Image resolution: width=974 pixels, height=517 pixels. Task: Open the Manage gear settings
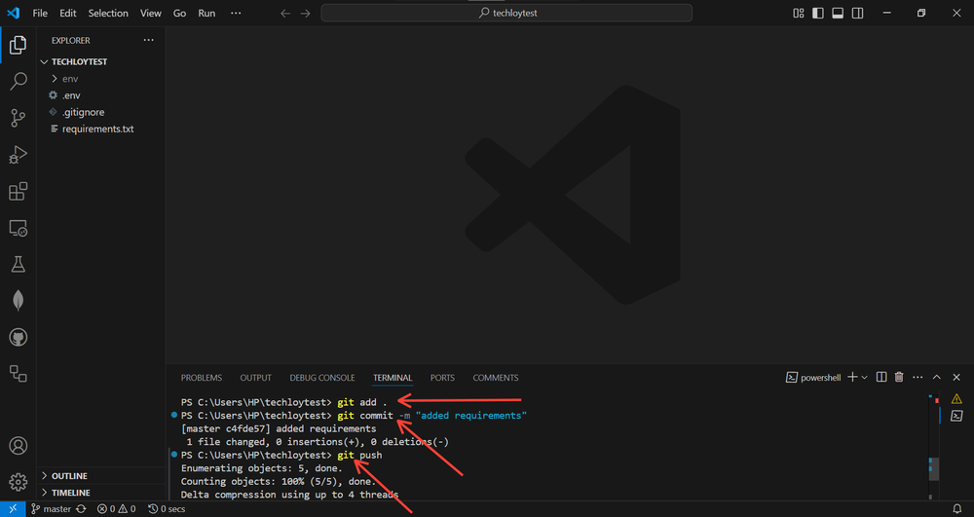point(18,482)
